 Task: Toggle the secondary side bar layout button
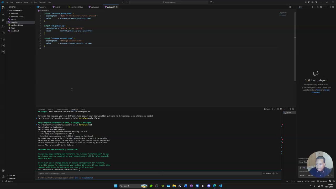(316, 2)
